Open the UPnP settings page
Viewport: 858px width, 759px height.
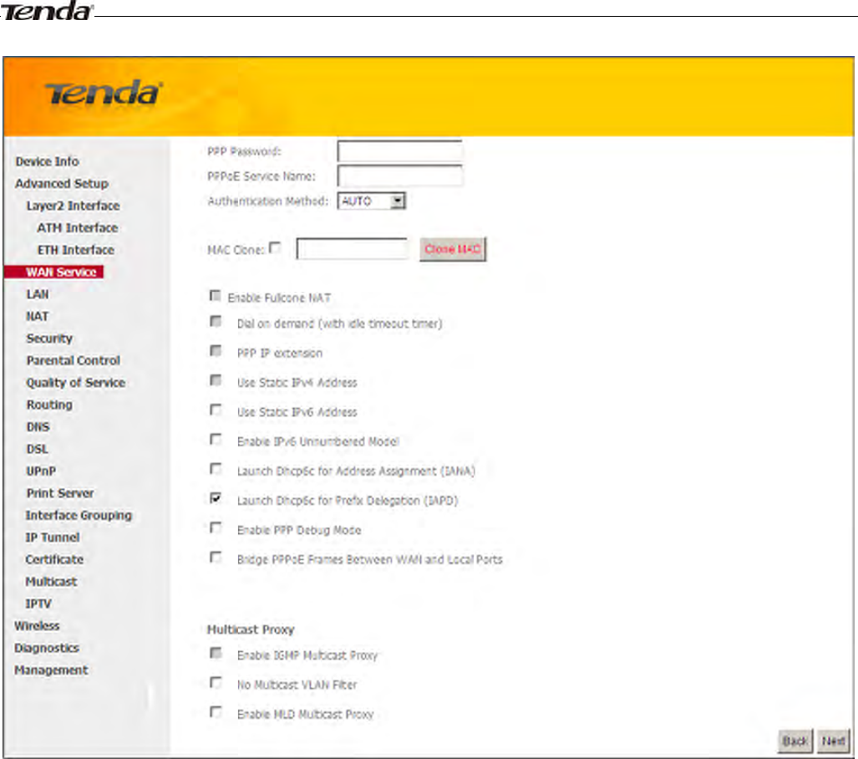point(41,471)
